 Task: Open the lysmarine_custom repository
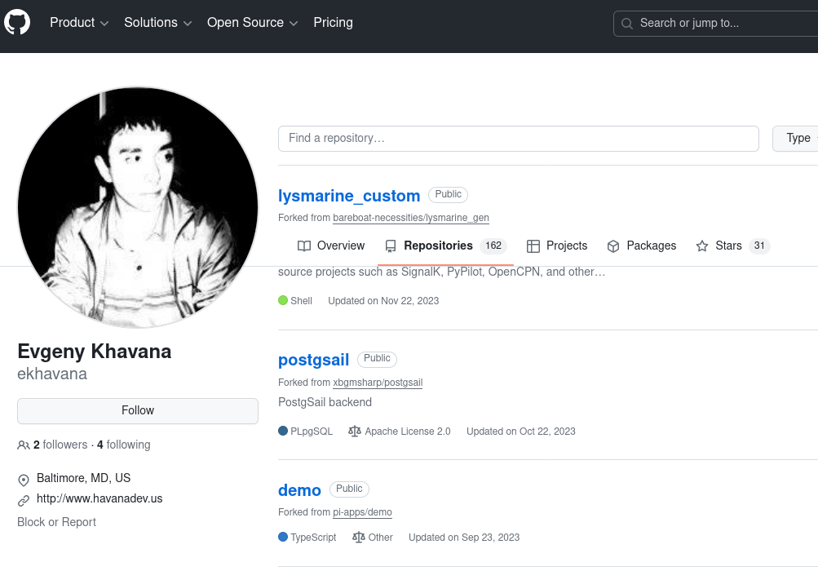coord(349,196)
